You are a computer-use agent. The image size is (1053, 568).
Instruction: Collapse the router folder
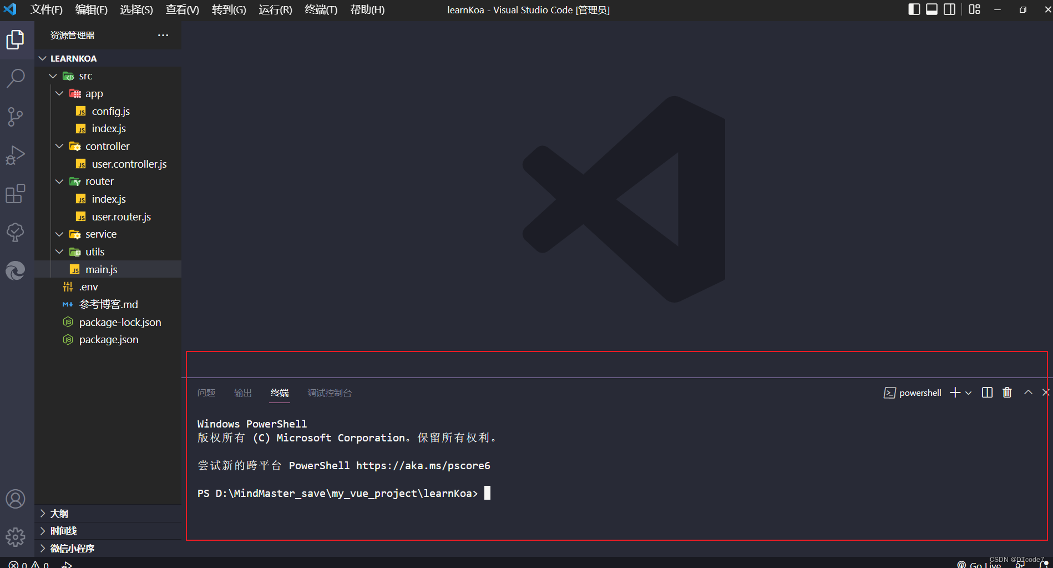[x=108, y=181]
